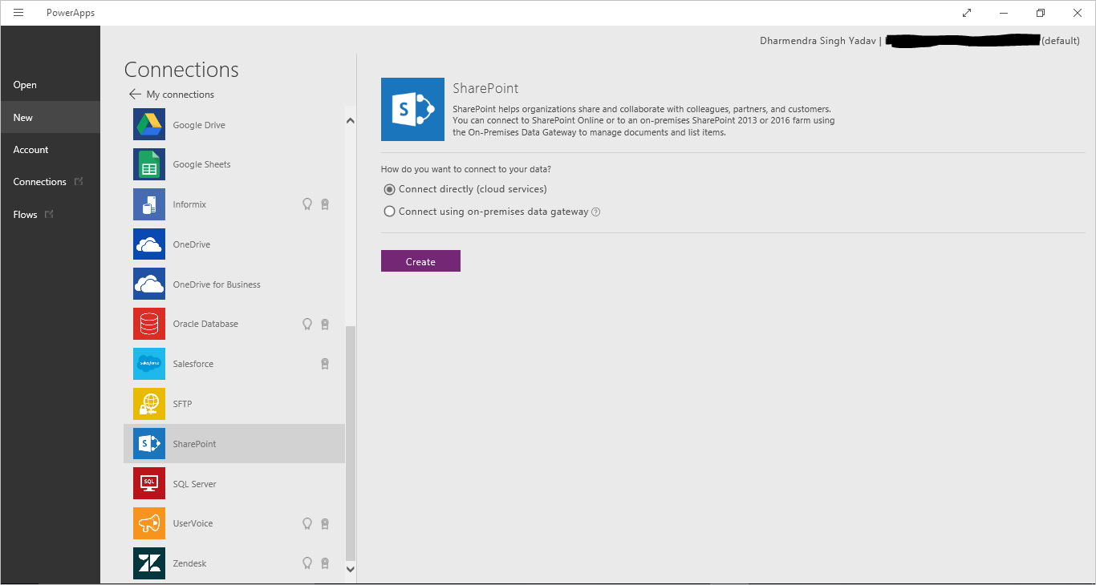Click the large SharePoint logo in details
1096x585 pixels.
pyautogui.click(x=412, y=109)
